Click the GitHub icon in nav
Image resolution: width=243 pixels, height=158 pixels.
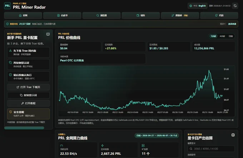pyautogui.click(x=216, y=15)
